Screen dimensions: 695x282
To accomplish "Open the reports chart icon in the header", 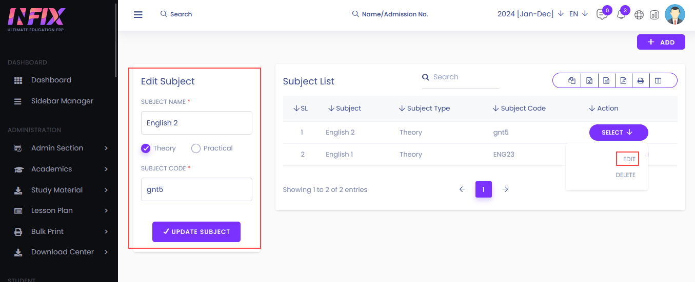I will click(654, 15).
